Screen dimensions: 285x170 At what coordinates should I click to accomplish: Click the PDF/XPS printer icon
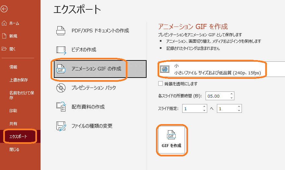61,31
